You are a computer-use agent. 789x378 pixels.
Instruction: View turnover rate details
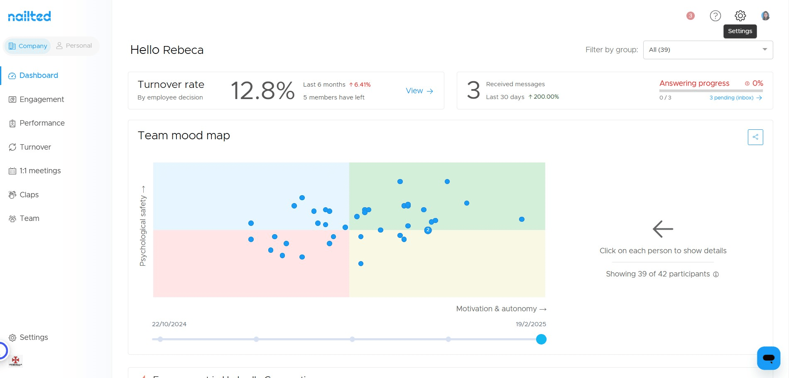click(419, 91)
